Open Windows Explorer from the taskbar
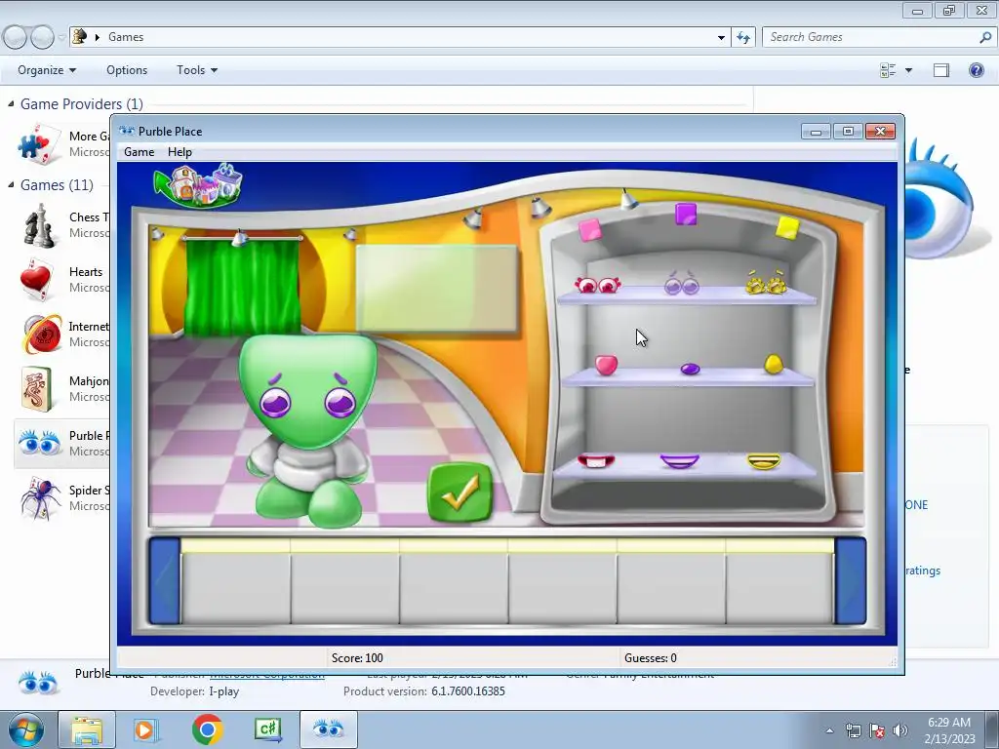 pyautogui.click(x=87, y=729)
